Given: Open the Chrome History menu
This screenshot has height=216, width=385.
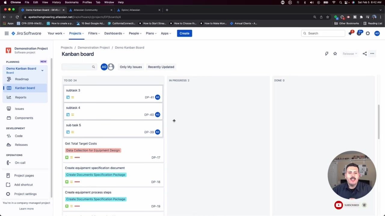Looking at the screenshot, I should click(x=56, y=2).
